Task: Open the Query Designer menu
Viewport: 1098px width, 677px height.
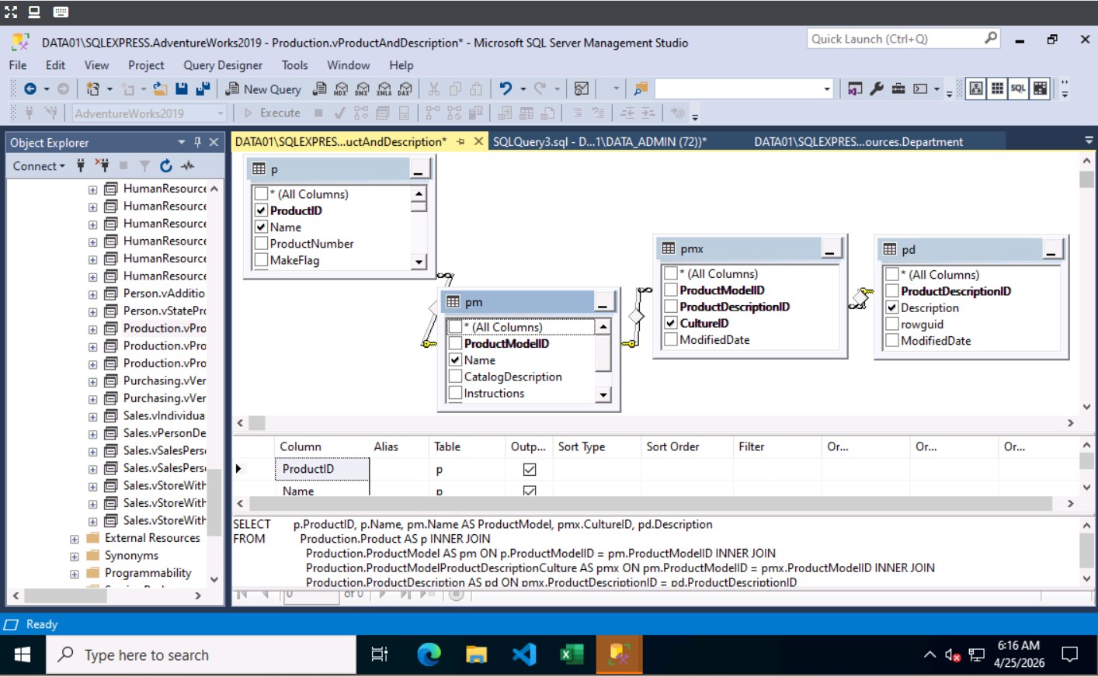Action: click(223, 65)
